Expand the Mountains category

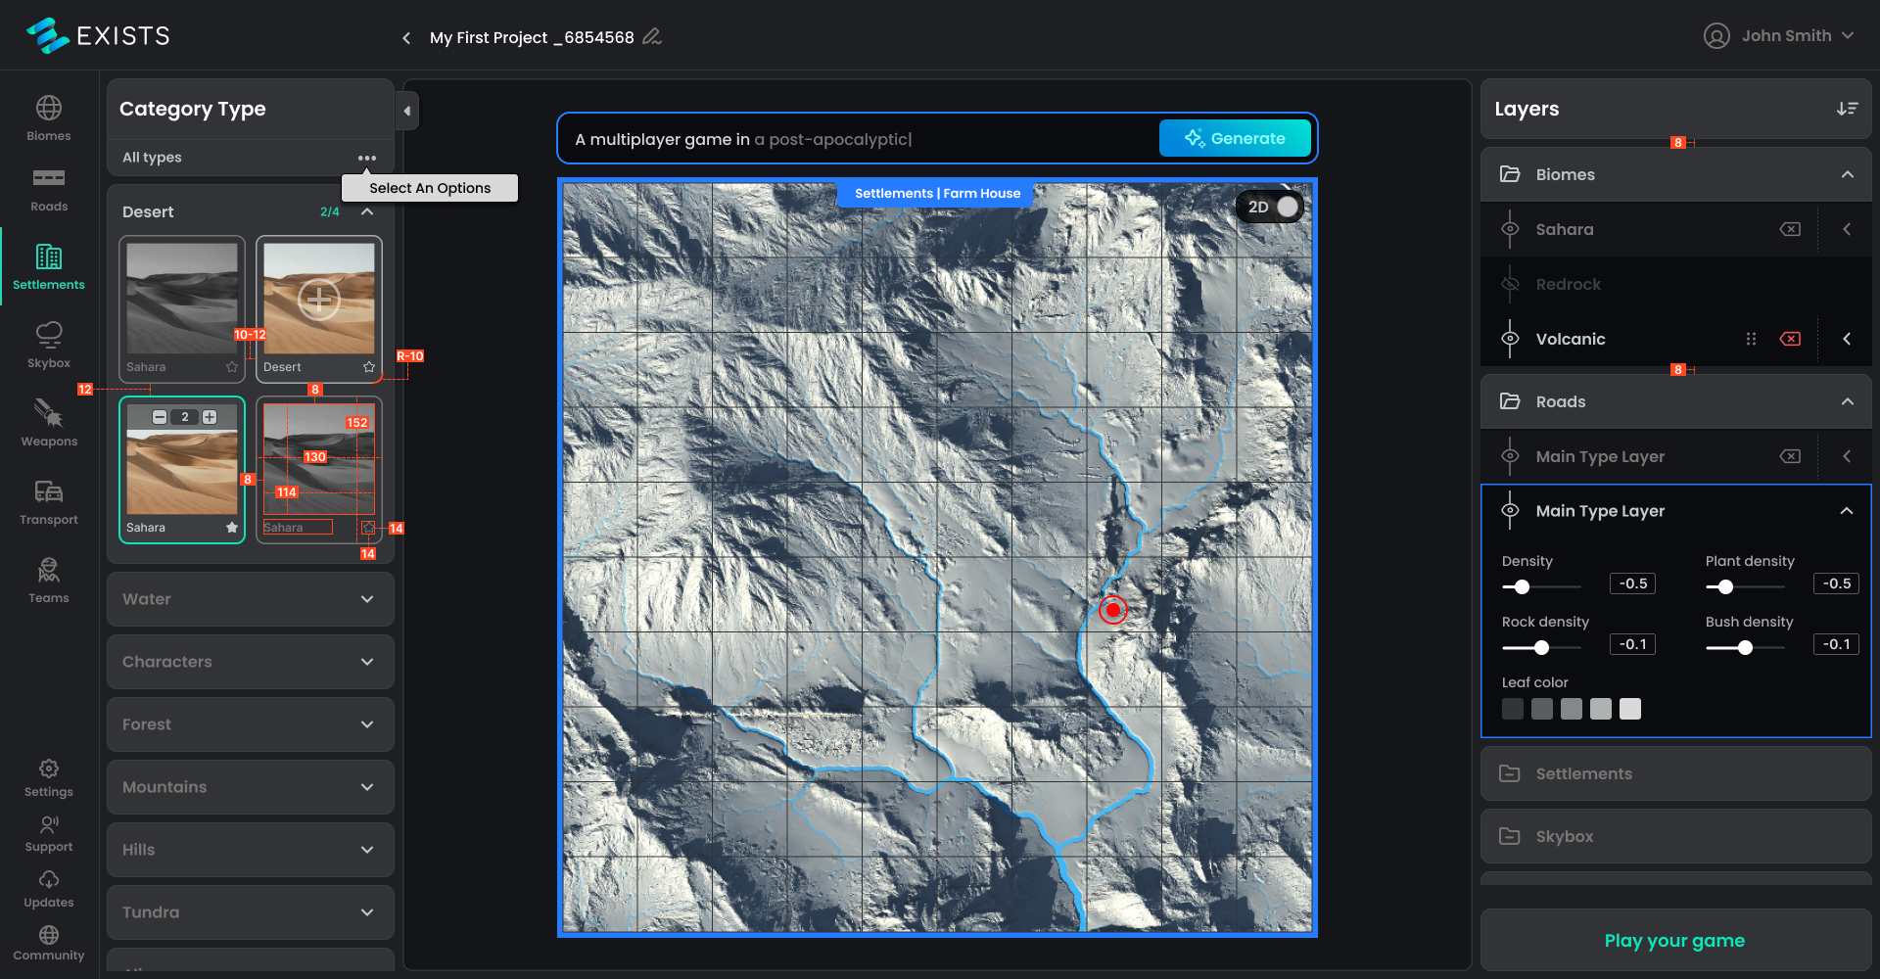coord(367,787)
